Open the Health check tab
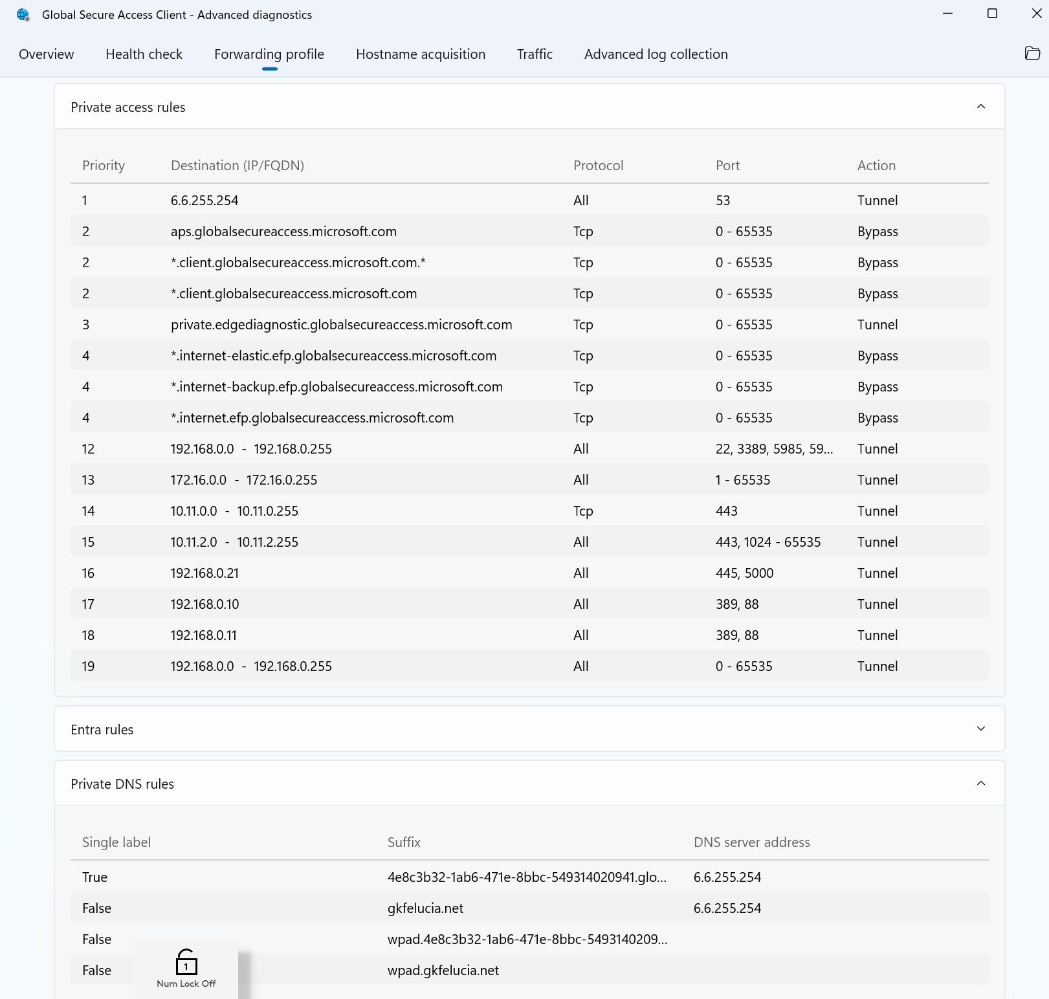Image resolution: width=1049 pixels, height=999 pixels. pos(144,54)
